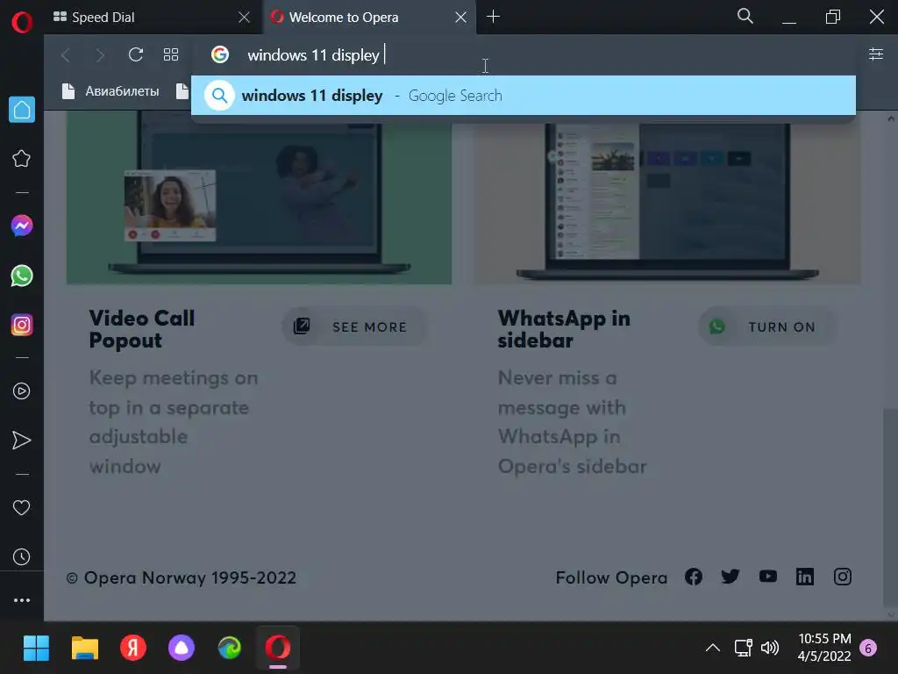Click the Google search engine icon

[x=220, y=54]
